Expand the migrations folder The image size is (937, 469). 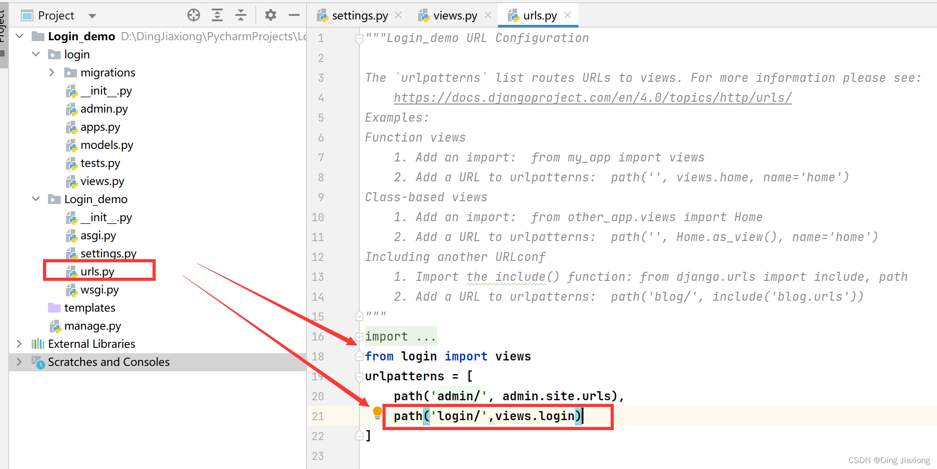[52, 72]
